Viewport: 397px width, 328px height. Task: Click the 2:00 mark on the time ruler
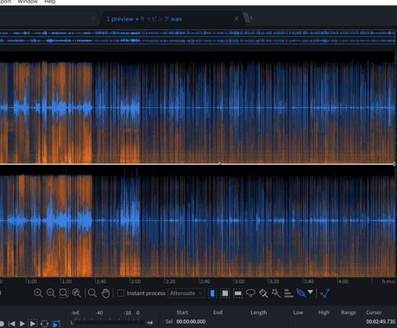click(x=135, y=281)
